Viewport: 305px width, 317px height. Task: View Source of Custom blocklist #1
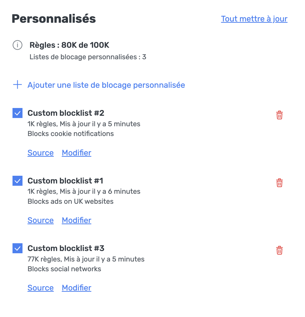40,220
